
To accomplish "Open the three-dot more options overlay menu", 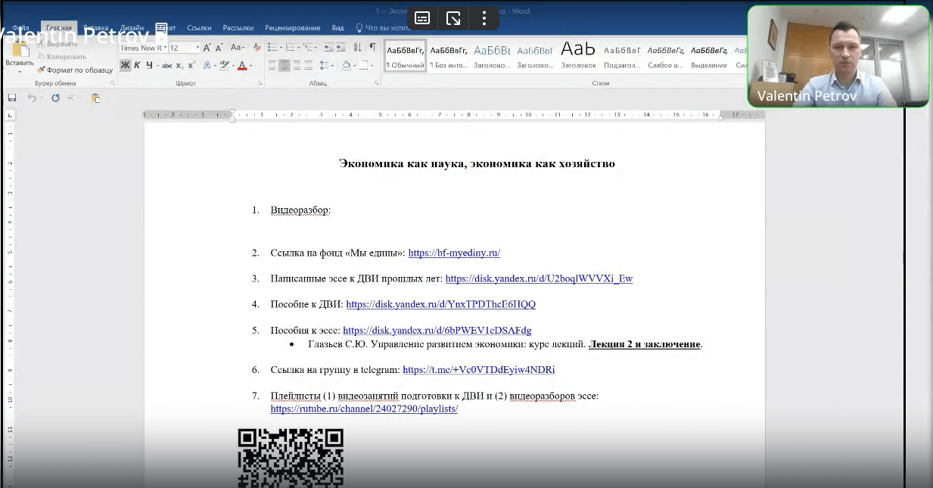I will [484, 18].
